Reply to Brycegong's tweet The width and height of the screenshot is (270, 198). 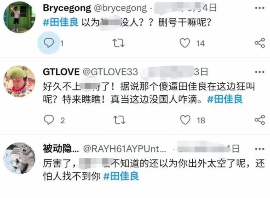[x=49, y=43]
